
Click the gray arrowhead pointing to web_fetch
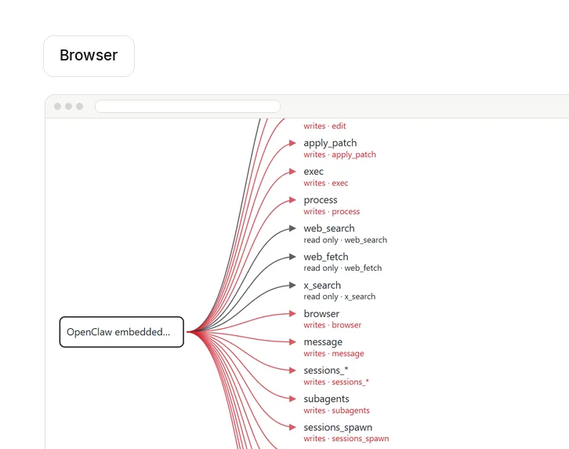pos(292,257)
